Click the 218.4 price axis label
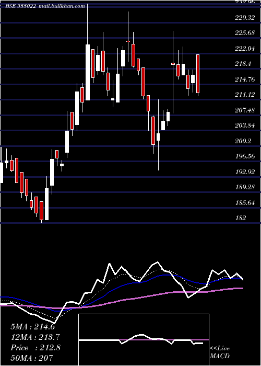This screenshot has height=366, width=261. click(x=243, y=64)
